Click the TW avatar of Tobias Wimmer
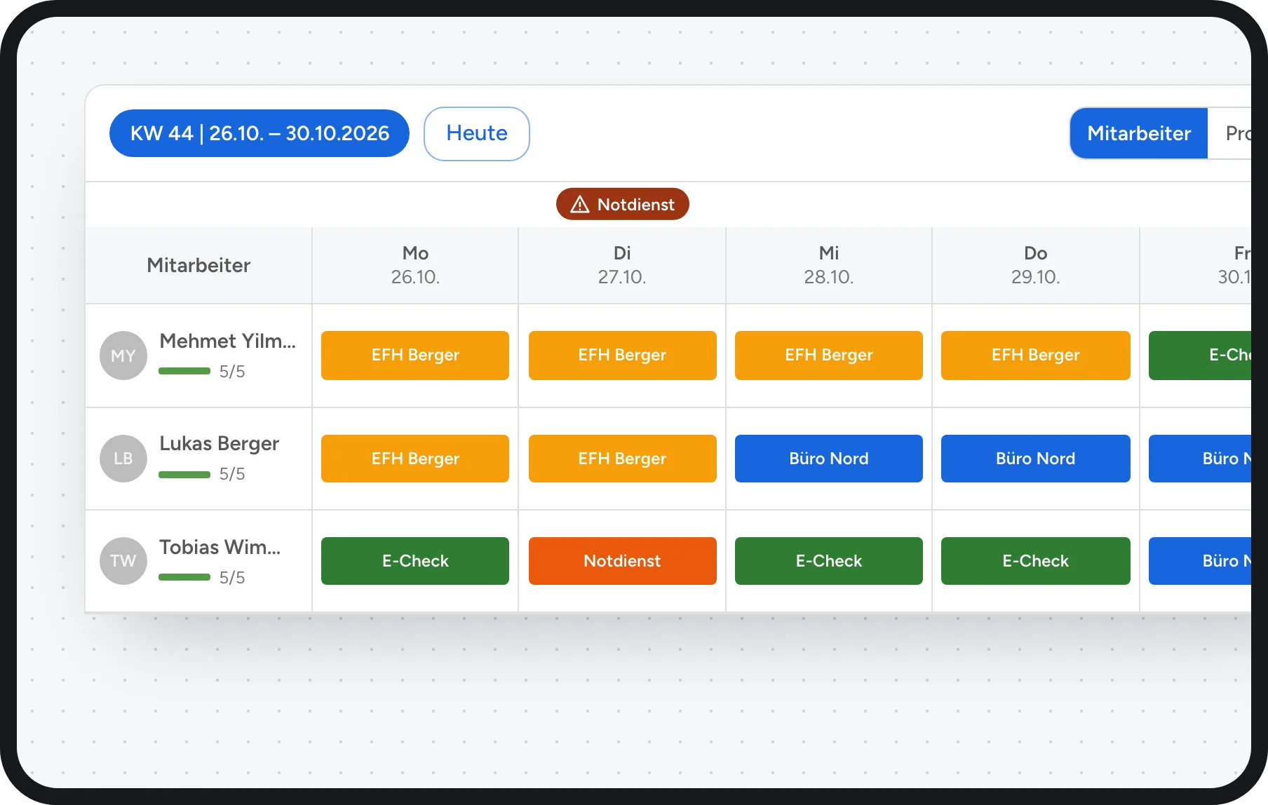1268x805 pixels. point(123,561)
